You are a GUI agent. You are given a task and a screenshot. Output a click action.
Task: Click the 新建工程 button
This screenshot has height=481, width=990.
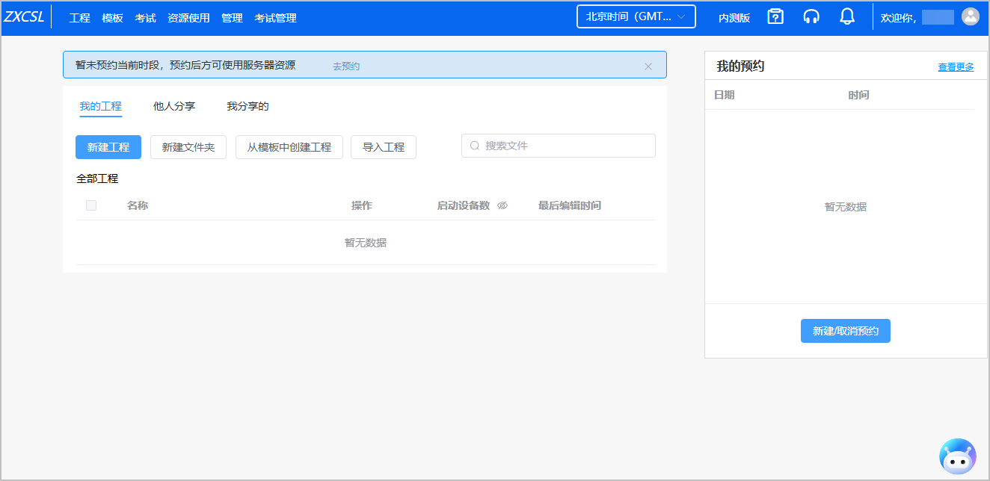pos(108,147)
